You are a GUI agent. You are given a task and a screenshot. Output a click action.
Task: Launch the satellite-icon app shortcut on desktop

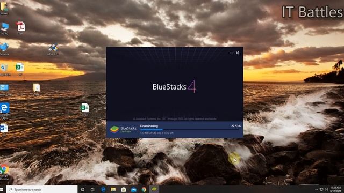tap(53, 49)
